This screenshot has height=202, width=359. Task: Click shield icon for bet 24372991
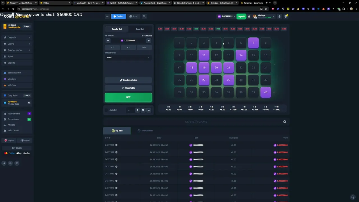point(116,152)
